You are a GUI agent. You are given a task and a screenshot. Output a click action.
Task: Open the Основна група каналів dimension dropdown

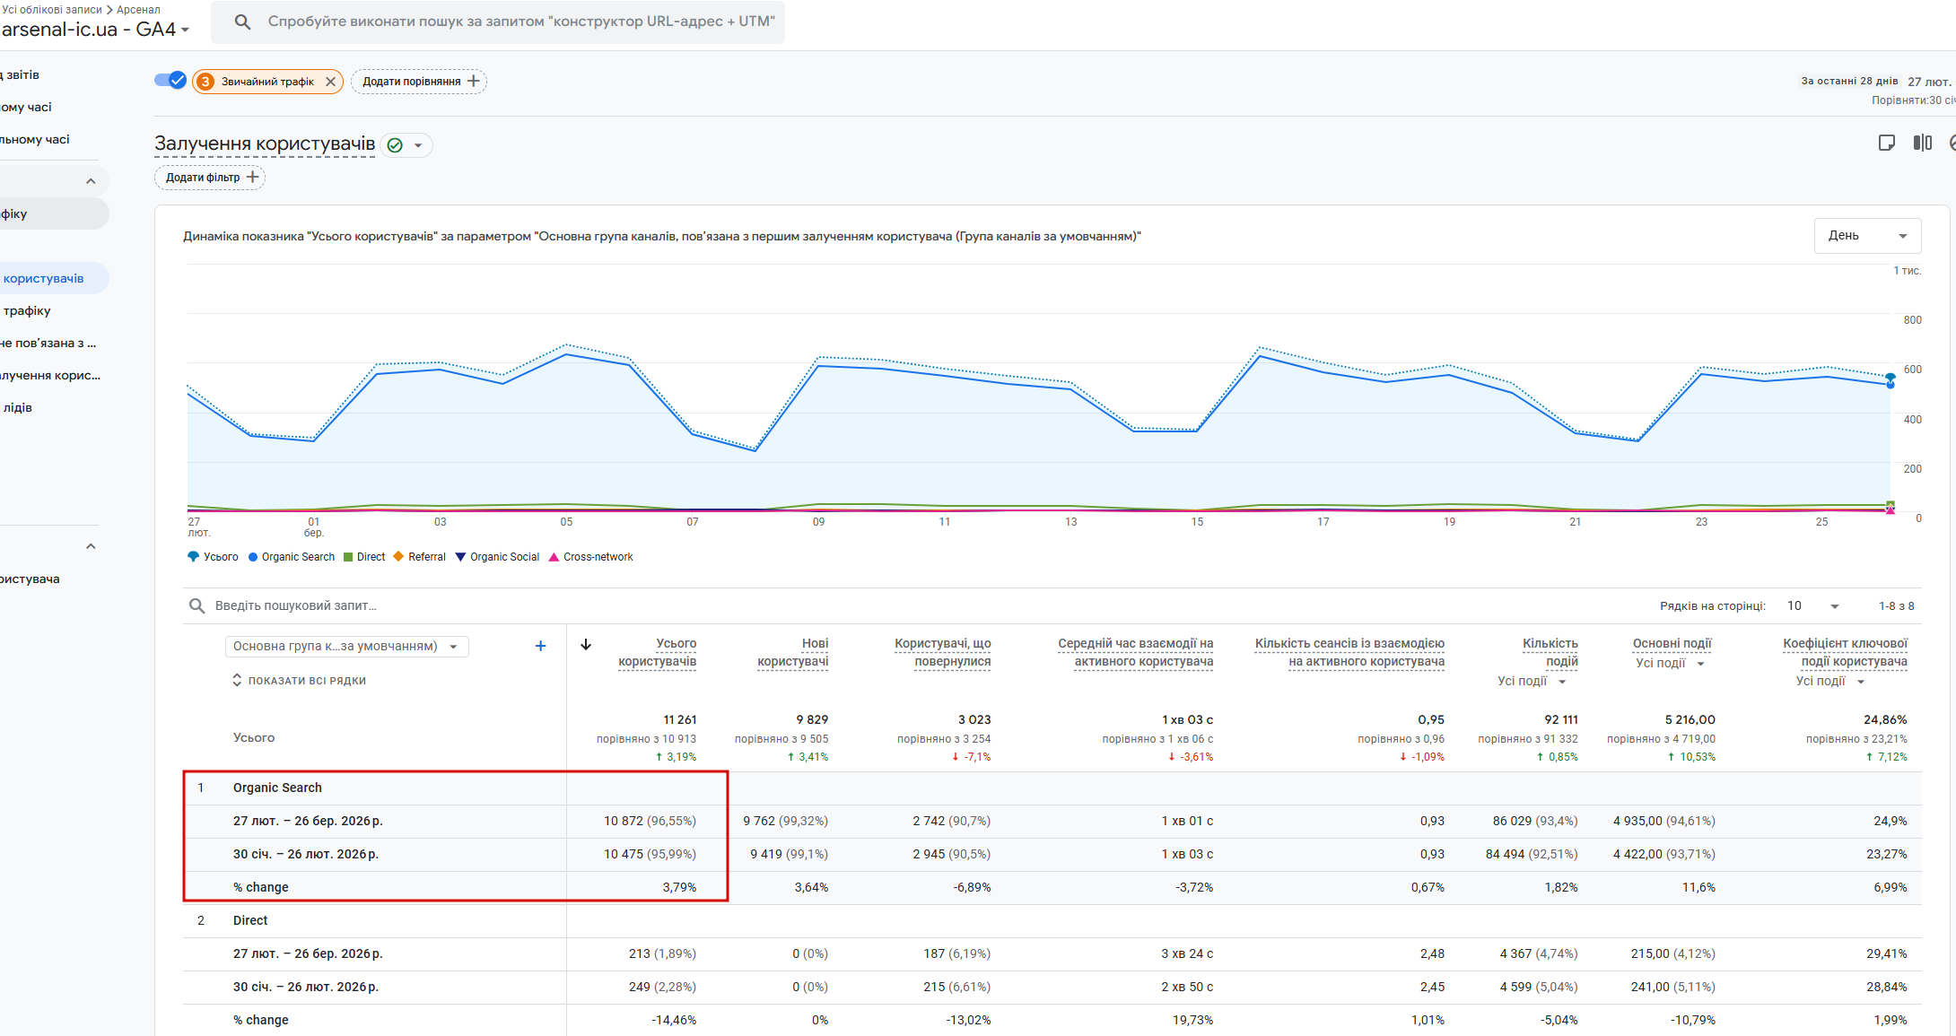346,647
